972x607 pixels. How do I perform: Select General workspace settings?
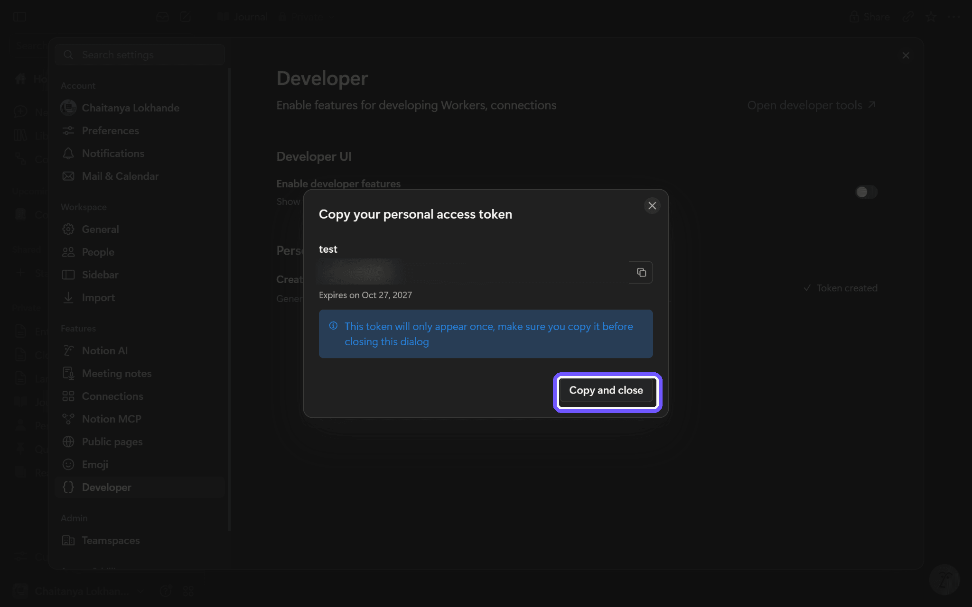(x=140, y=229)
